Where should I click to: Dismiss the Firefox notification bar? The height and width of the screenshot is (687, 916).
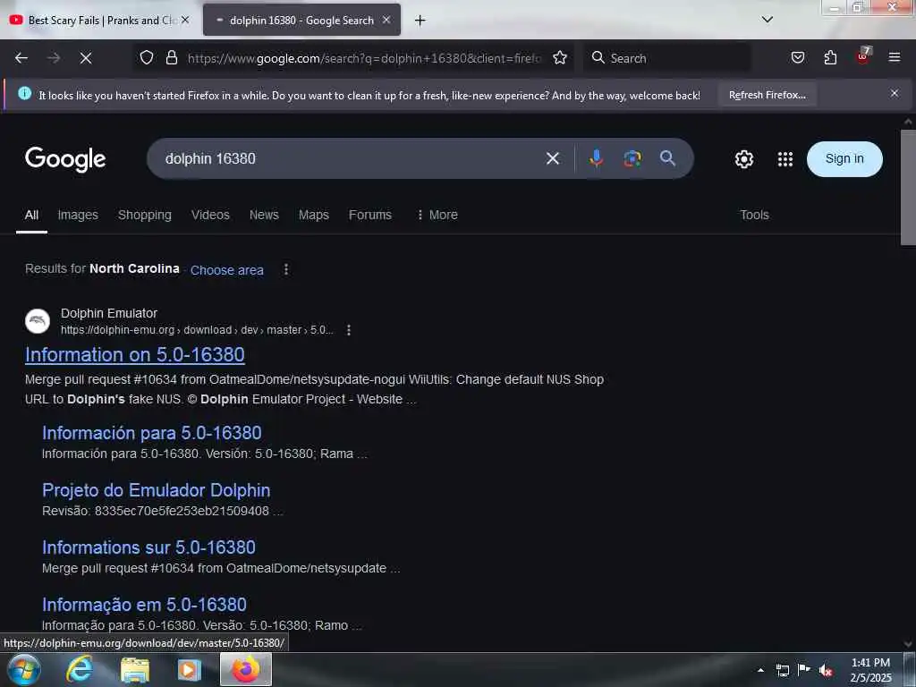click(894, 93)
